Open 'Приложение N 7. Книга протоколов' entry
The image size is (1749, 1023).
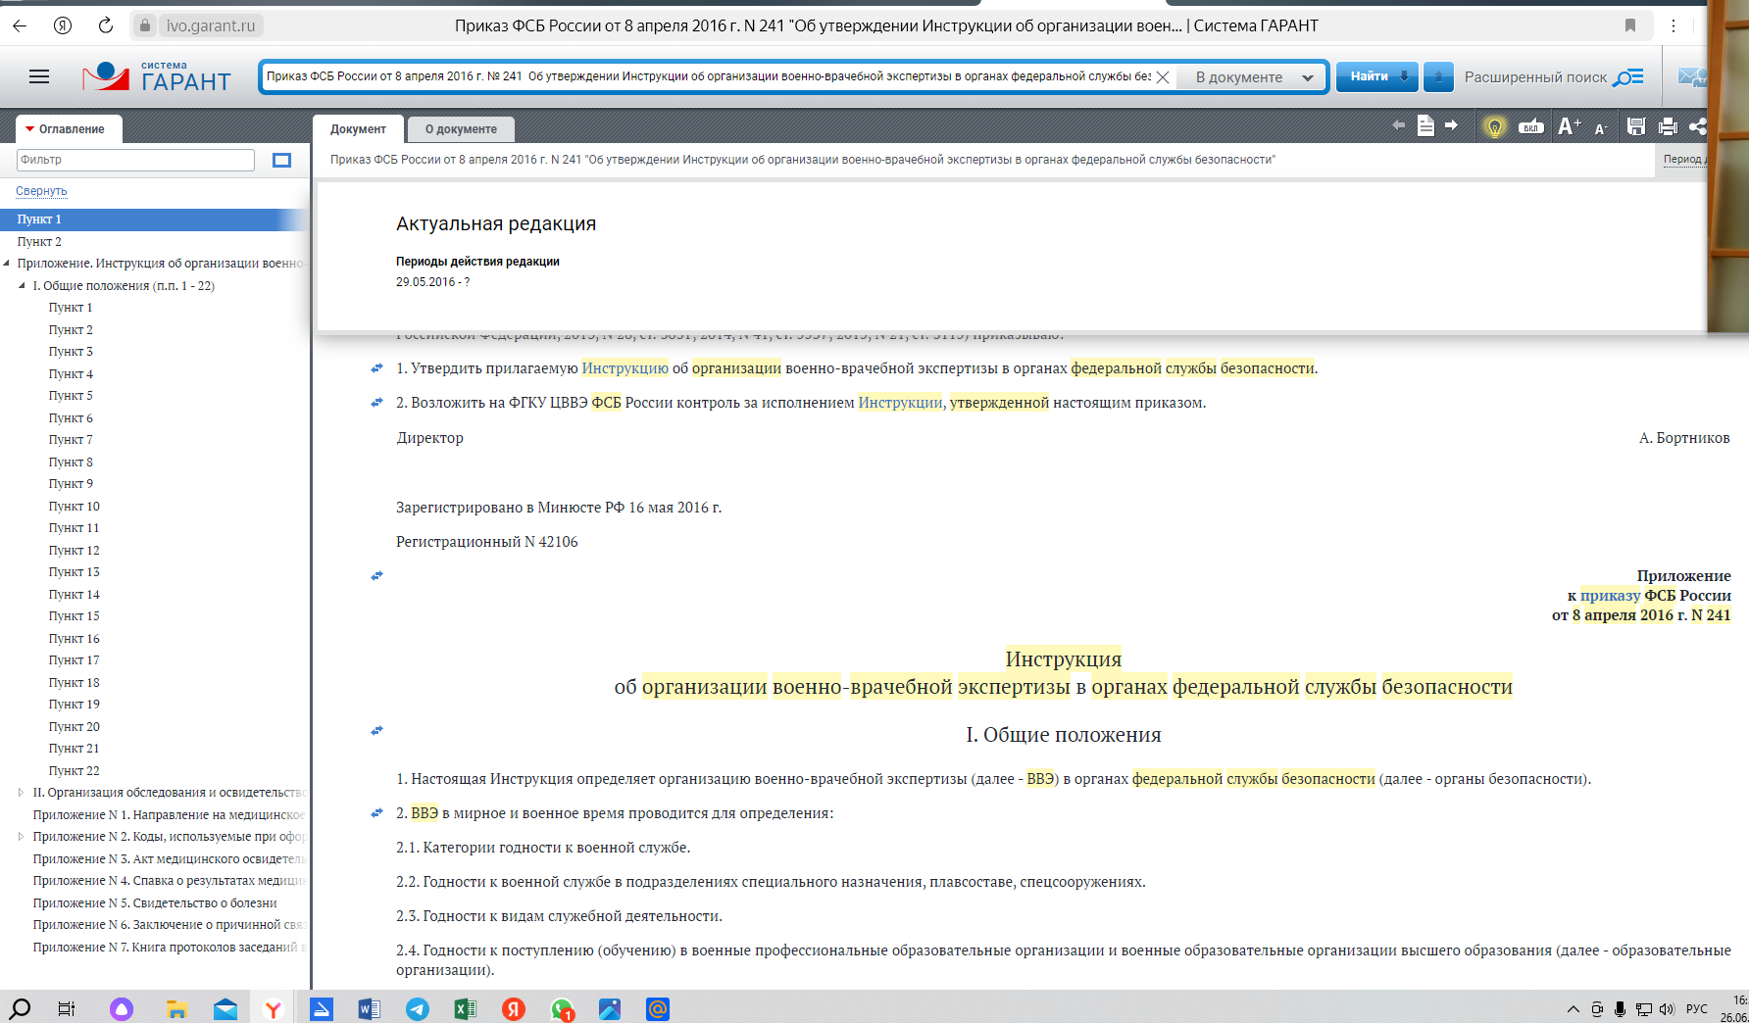170,948
